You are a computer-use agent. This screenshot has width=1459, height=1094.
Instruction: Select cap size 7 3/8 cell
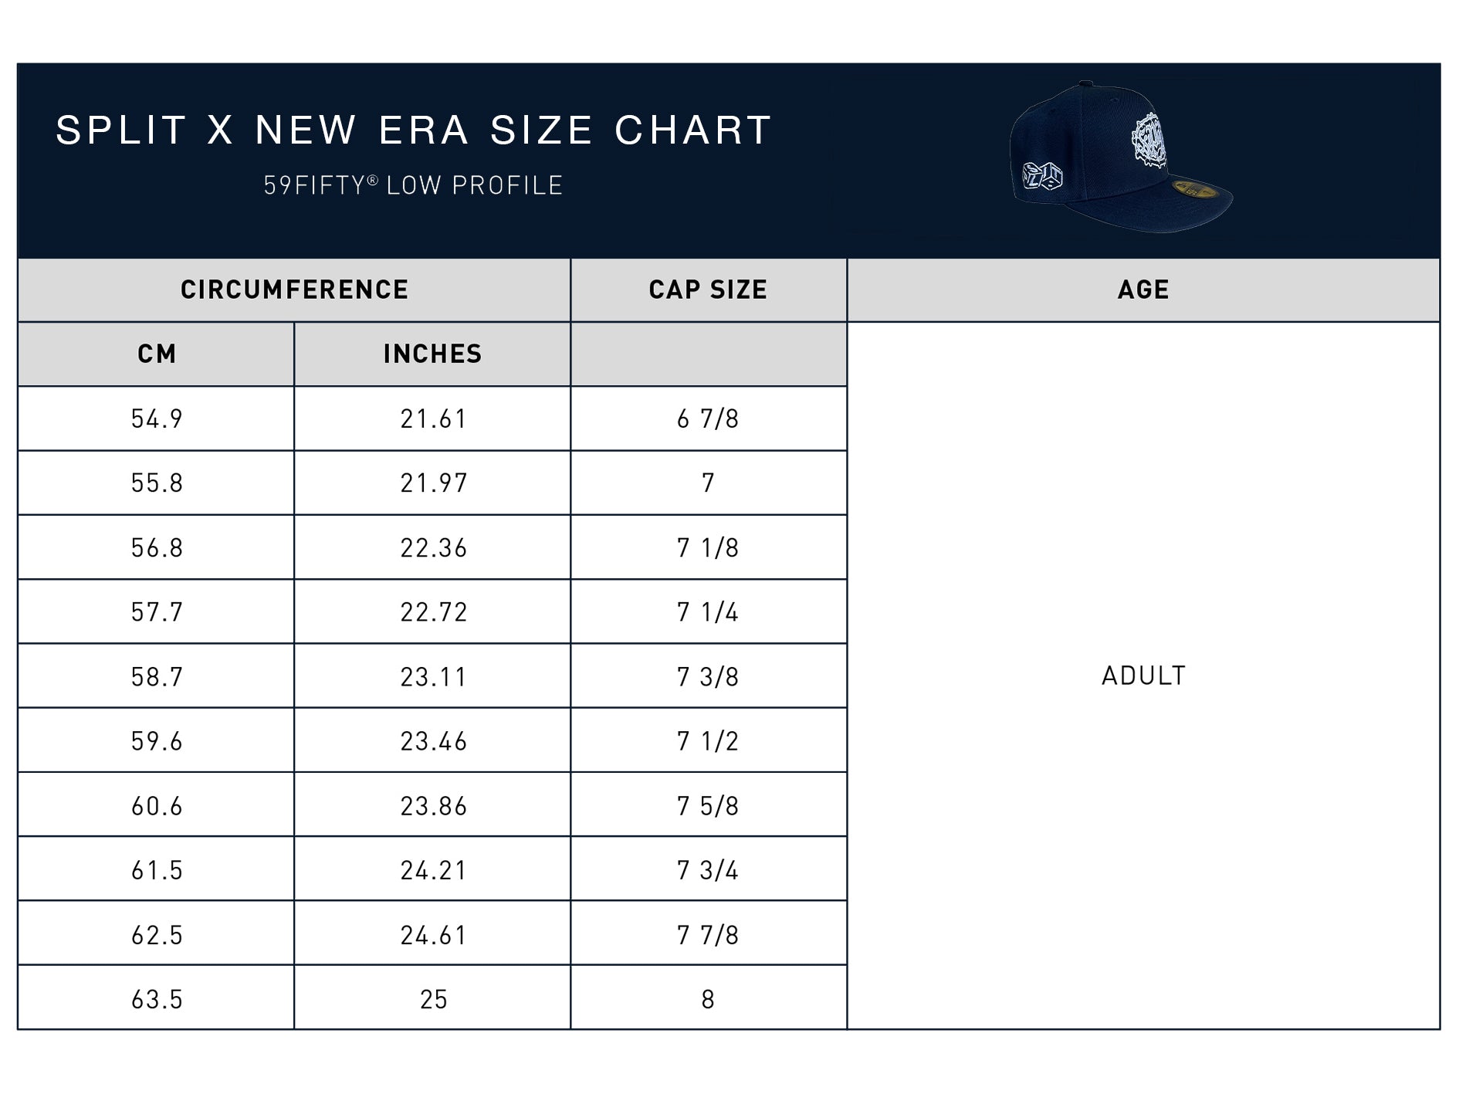coord(709,676)
